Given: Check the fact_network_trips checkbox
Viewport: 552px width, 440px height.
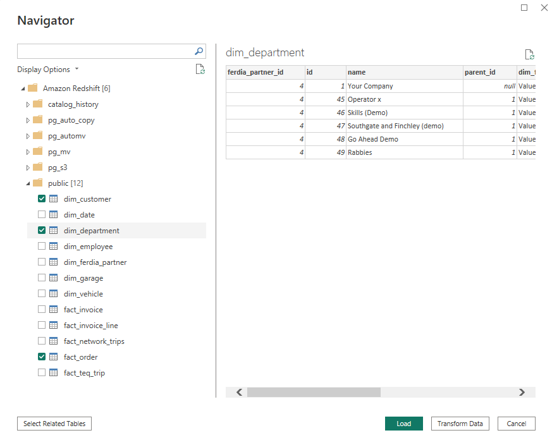Looking at the screenshot, I should [x=42, y=341].
